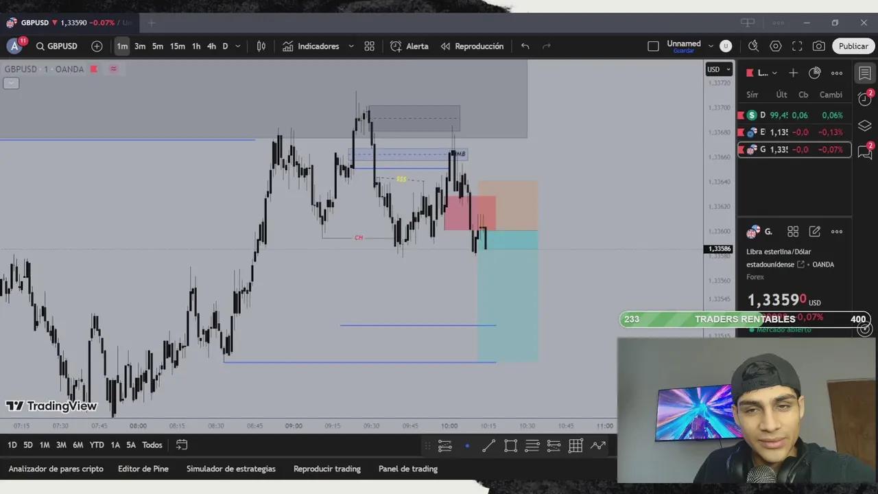Open the chats sidebar icon
Screen dimensions: 878x494
point(865,152)
